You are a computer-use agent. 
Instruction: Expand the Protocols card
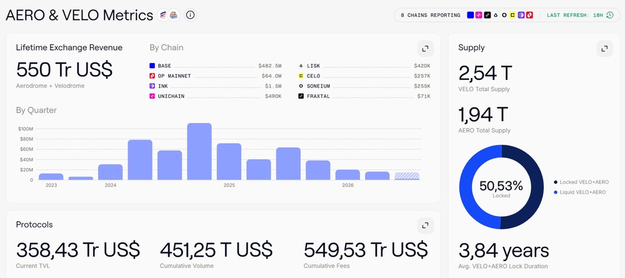tap(425, 226)
